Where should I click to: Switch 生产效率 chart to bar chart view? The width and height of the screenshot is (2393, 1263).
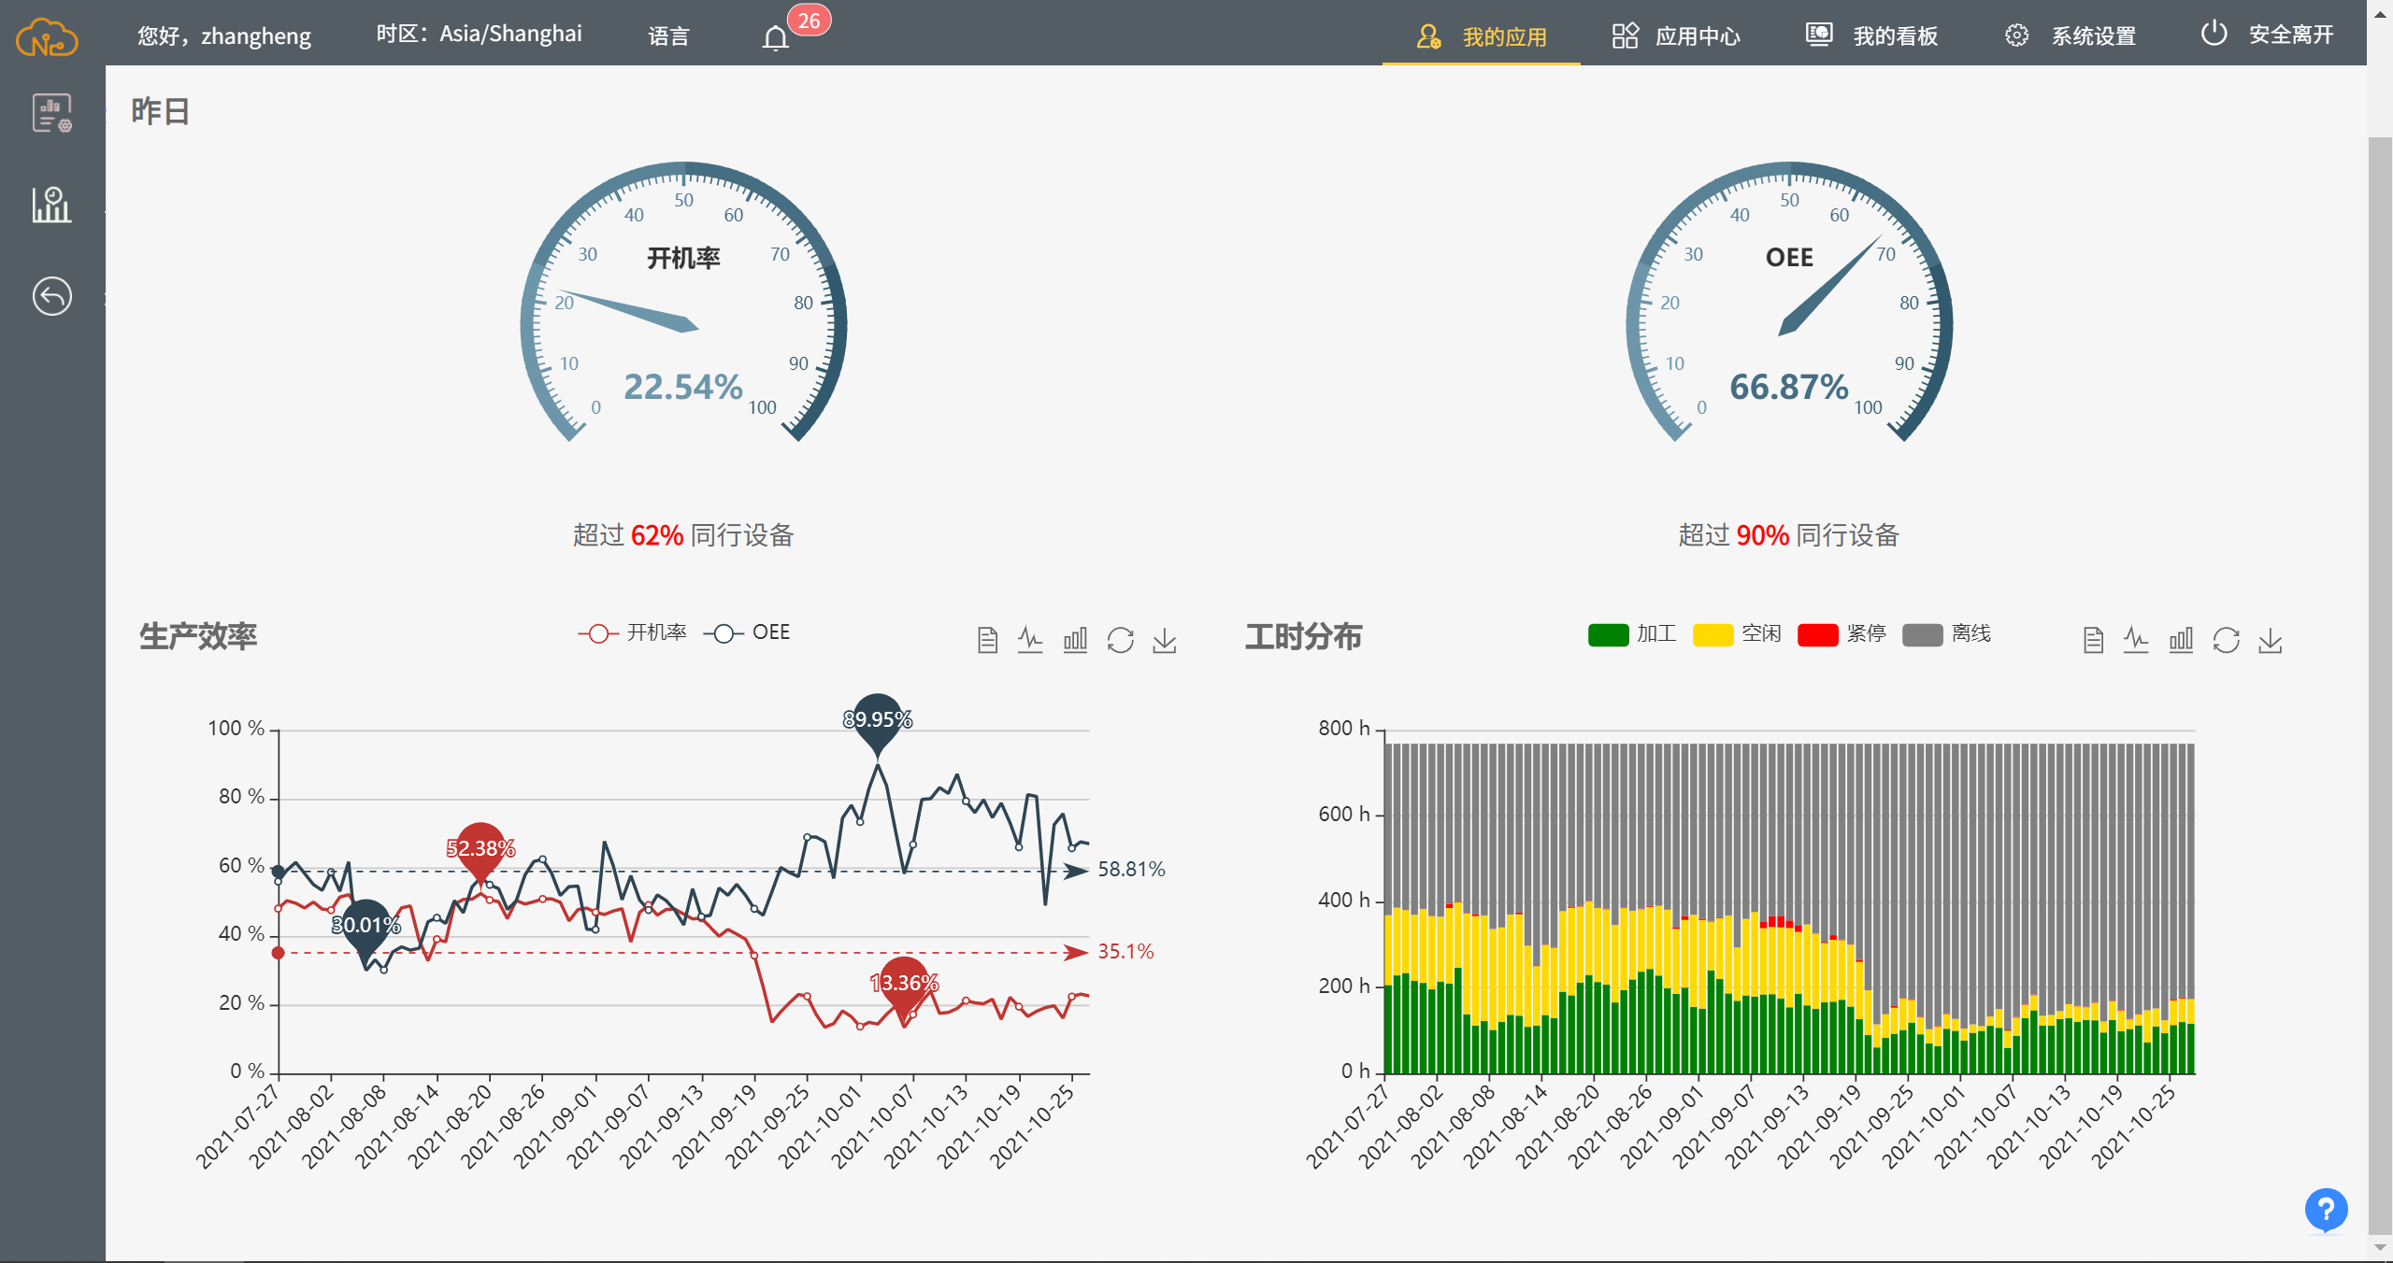coord(1075,640)
